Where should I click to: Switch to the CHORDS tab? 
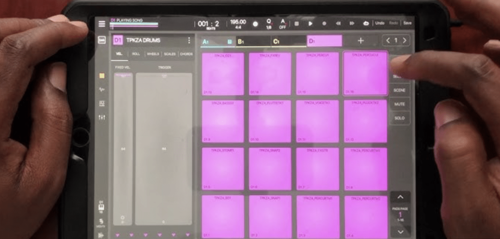186,54
